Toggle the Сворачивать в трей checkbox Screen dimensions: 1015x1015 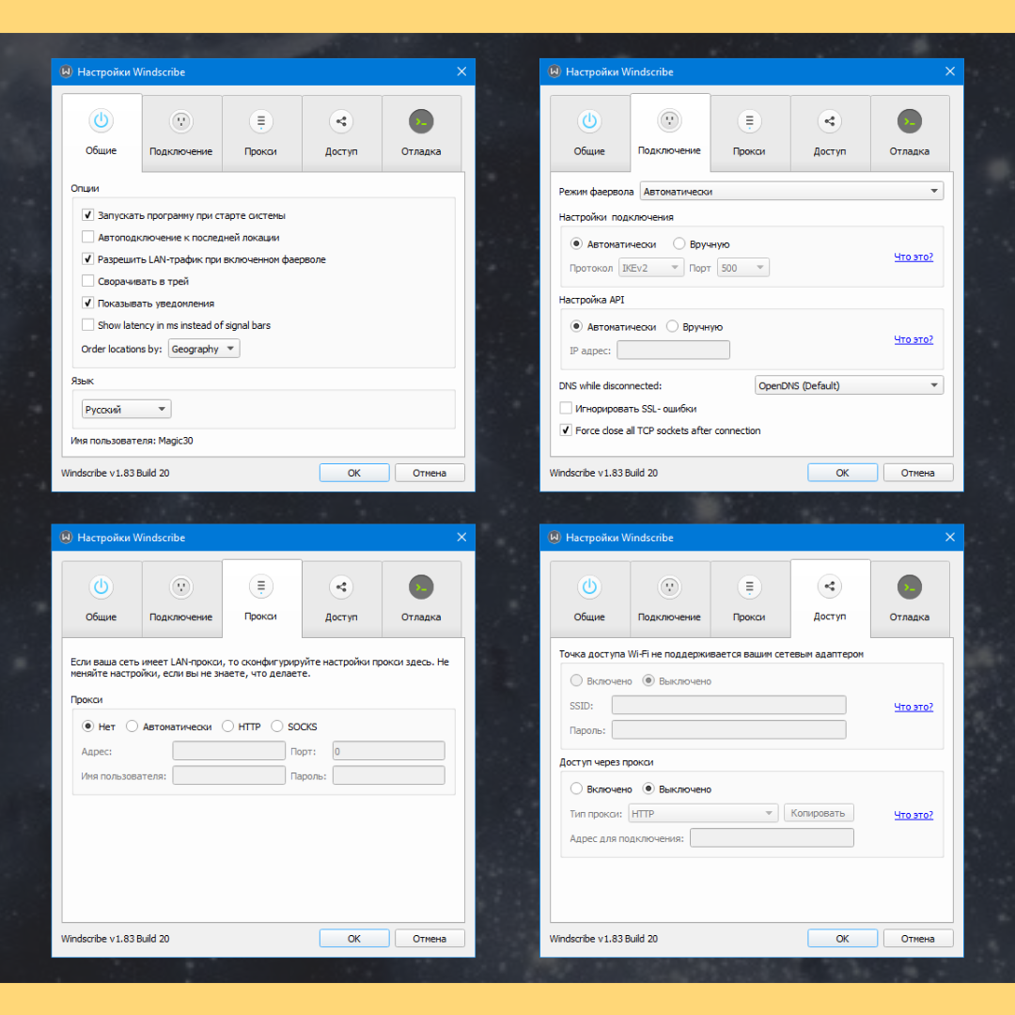(88, 281)
